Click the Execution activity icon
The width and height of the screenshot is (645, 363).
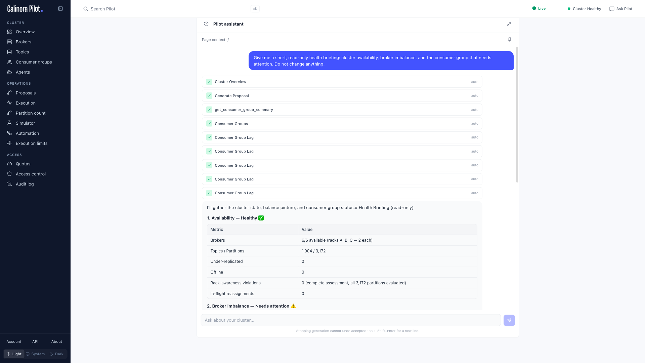[9, 103]
